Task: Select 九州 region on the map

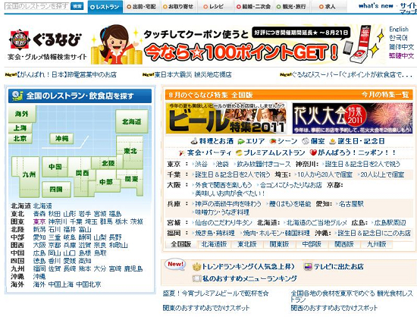Action: pos(29,174)
